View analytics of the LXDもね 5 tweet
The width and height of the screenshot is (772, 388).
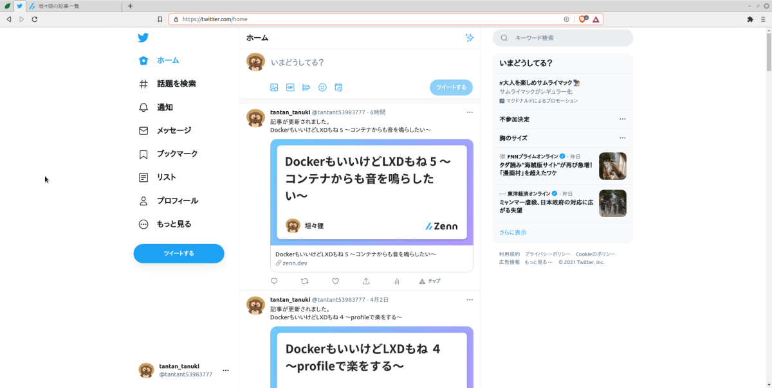[x=397, y=281]
